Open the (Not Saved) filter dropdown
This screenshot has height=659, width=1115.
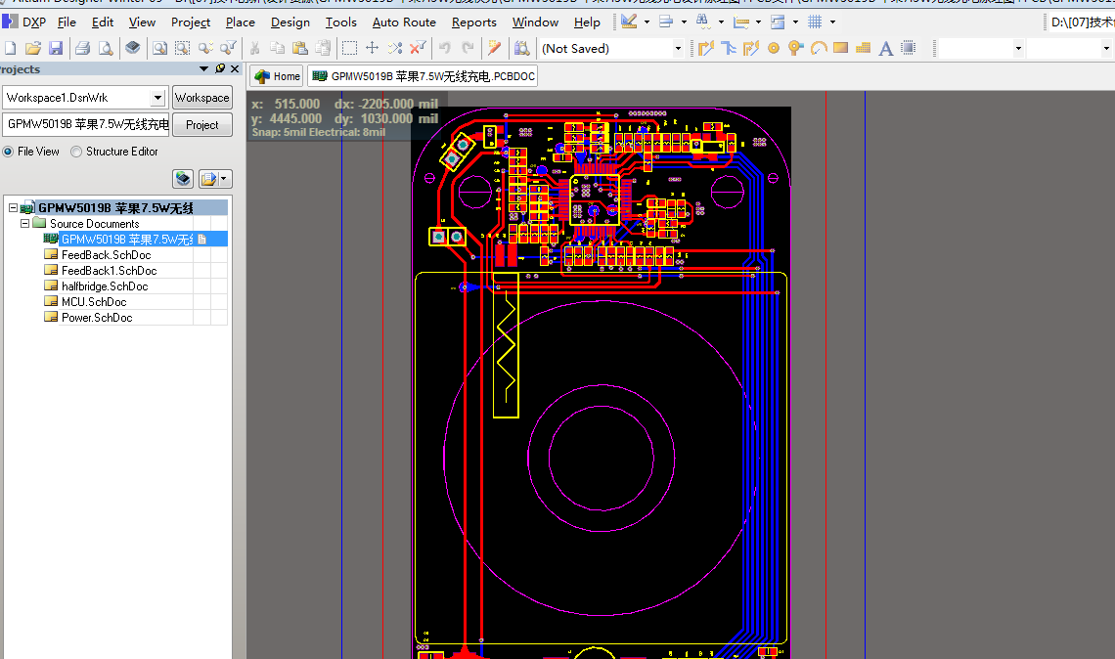click(678, 48)
